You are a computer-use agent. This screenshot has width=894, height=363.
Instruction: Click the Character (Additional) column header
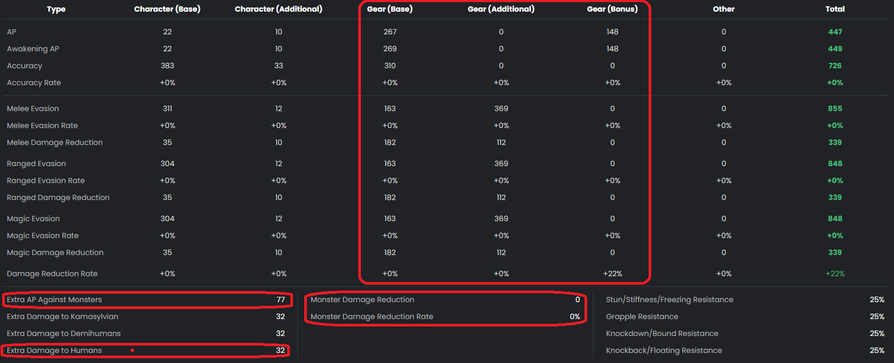[x=278, y=9]
